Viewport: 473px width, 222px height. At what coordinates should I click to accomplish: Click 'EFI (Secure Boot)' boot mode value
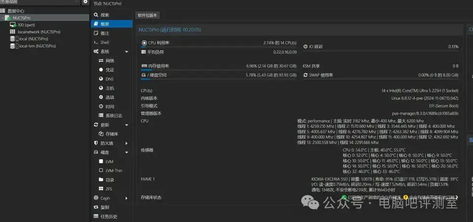444,106
